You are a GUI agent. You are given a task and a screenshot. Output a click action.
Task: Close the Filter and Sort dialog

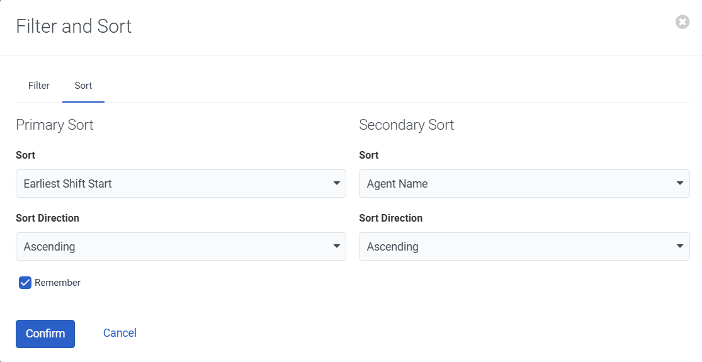682,22
